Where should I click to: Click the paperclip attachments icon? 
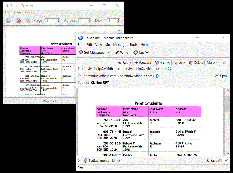(86, 160)
